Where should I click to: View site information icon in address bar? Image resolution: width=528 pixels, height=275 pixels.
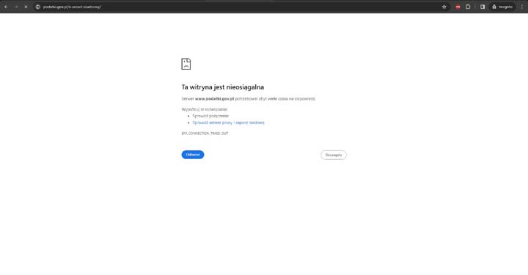[37, 7]
